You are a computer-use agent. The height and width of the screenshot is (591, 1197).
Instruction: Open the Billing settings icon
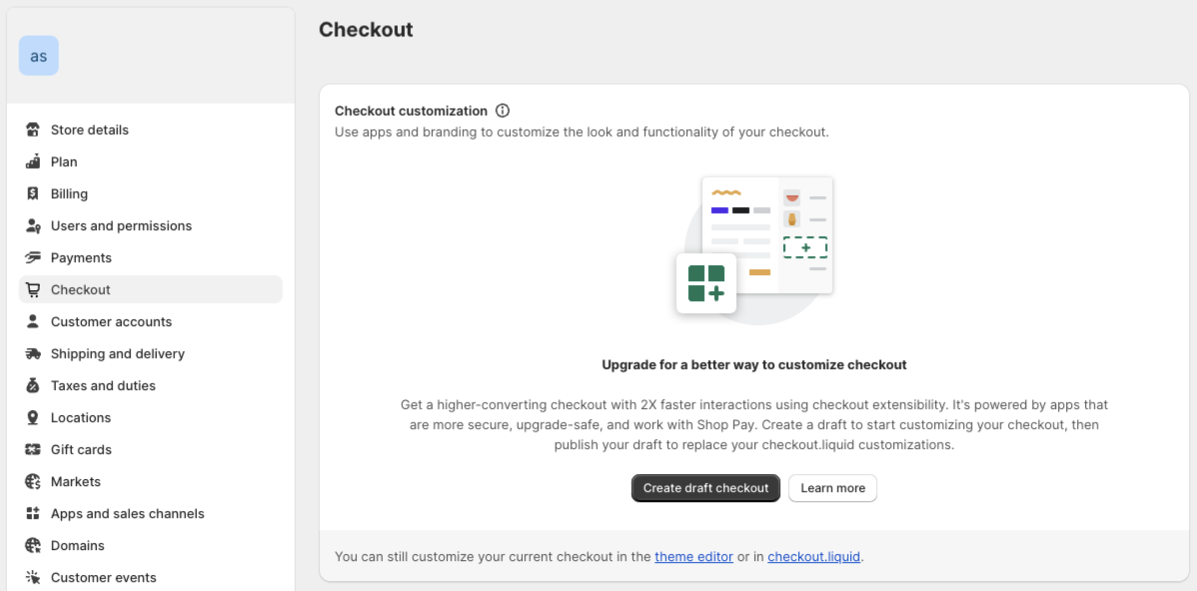coord(33,193)
